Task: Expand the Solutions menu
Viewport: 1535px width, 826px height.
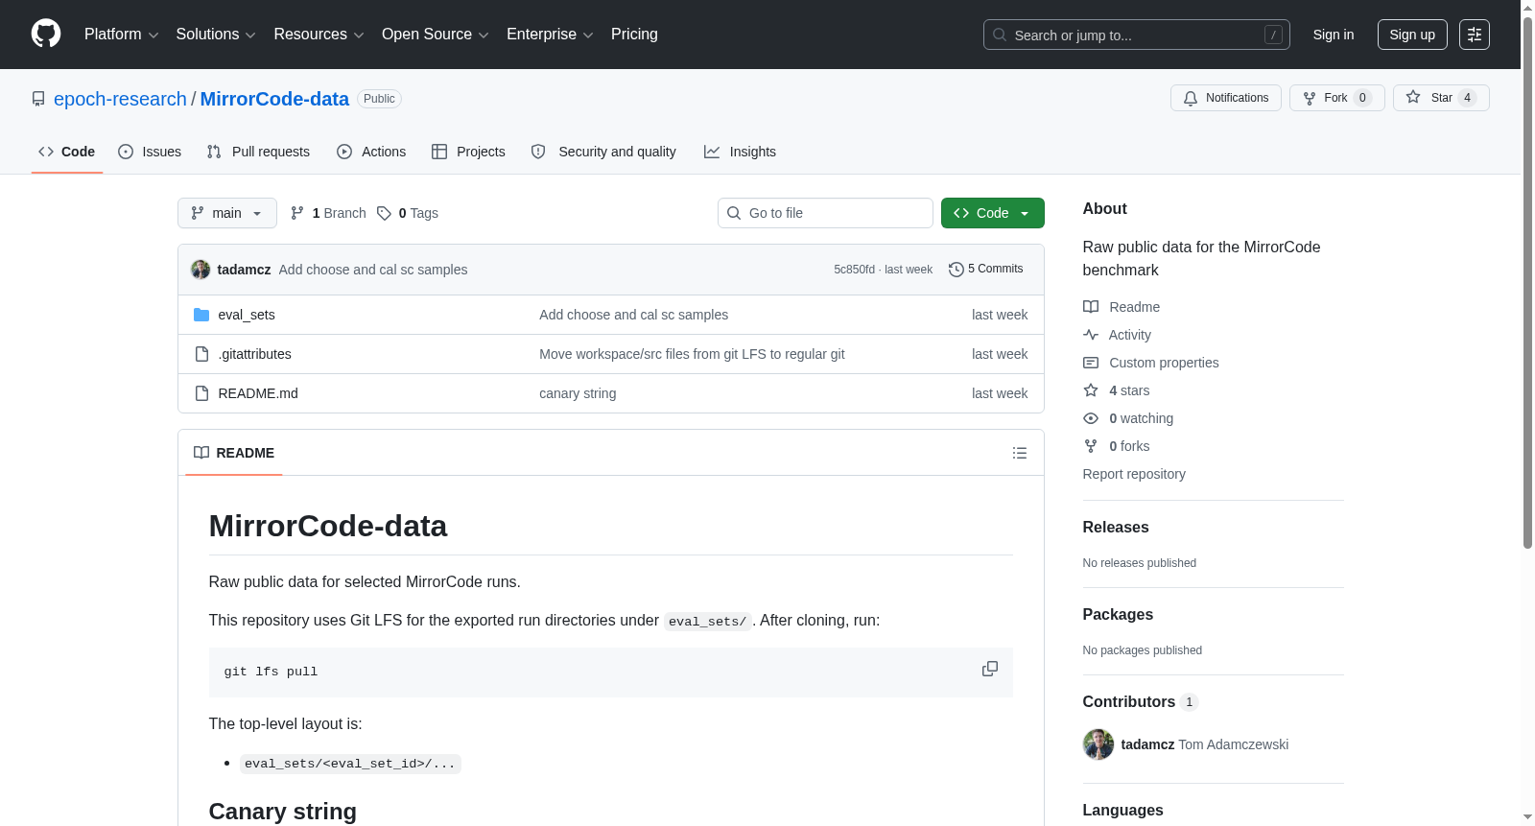Action: pos(216,35)
